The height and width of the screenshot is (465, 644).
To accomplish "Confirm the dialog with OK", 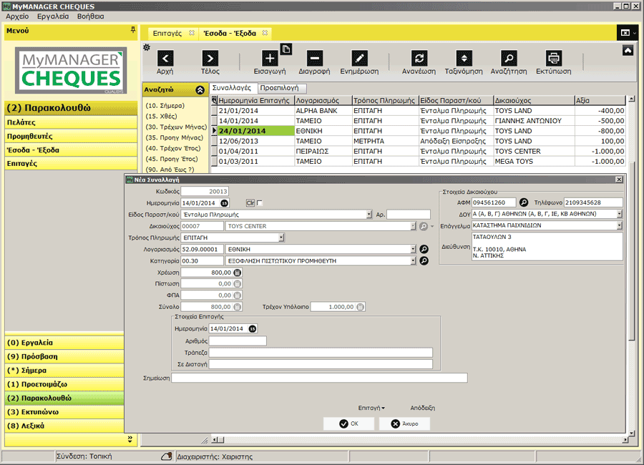I will [348, 424].
